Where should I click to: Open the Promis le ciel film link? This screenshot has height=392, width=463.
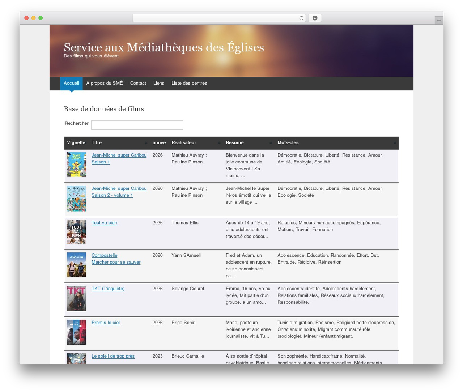pyautogui.click(x=106, y=323)
